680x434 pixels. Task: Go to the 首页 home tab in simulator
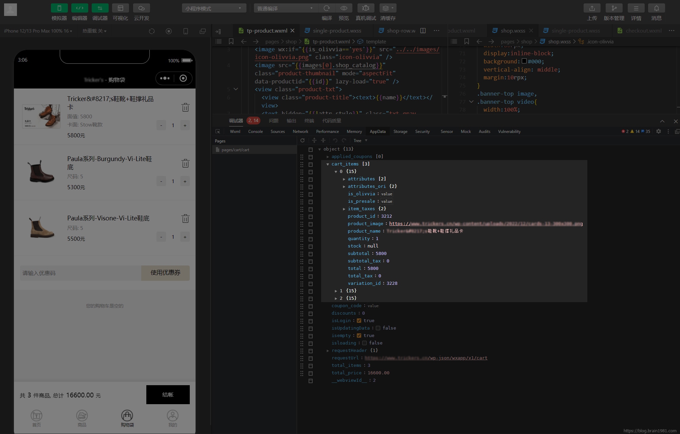37,418
